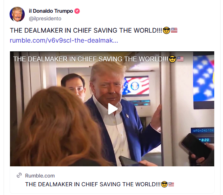This screenshot has height=195, width=223.
Task: Open the il Donaldo Trumpo profile avatar
Action: [17, 14]
